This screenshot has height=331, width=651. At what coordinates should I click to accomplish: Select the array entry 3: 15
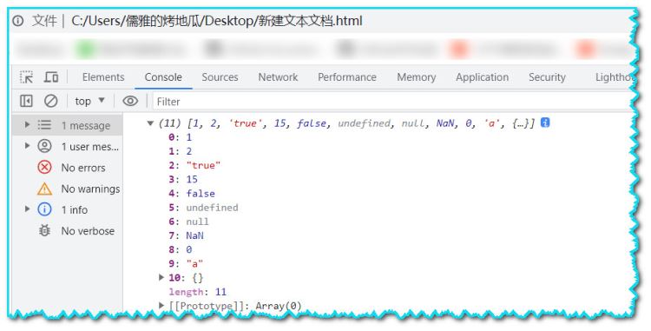click(x=183, y=180)
